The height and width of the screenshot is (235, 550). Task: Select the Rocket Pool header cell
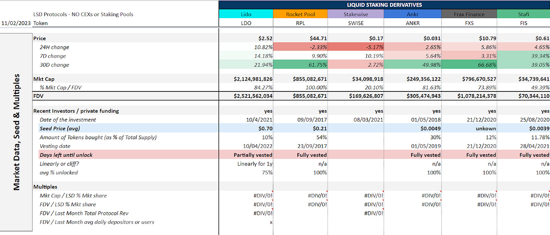[x=301, y=14]
